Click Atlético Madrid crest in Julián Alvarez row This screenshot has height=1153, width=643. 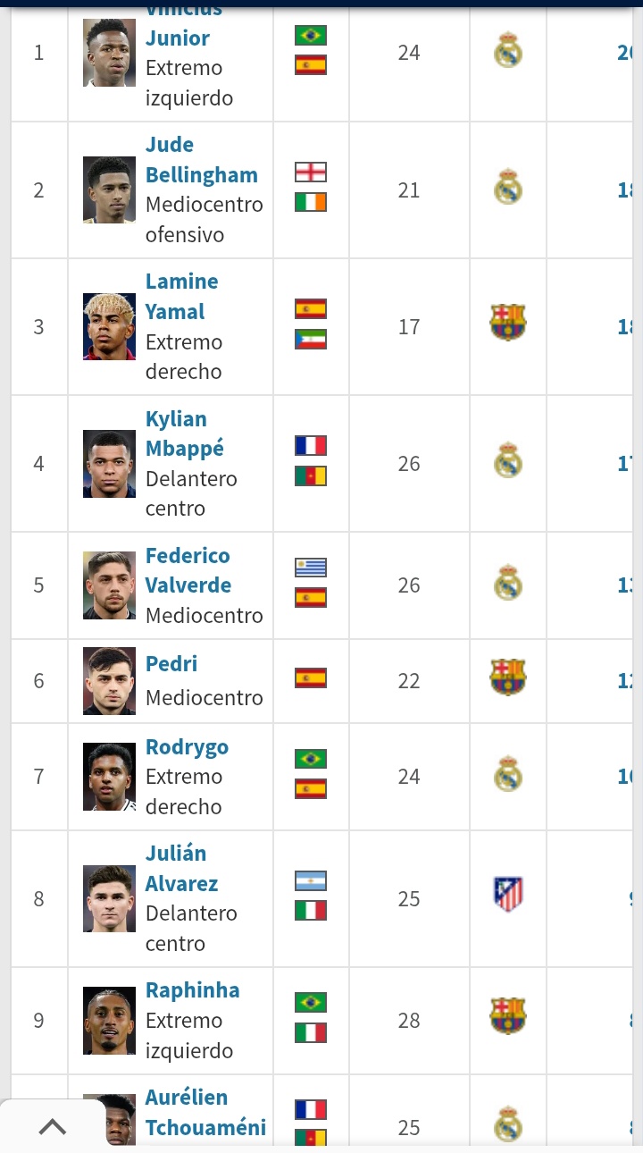[507, 895]
